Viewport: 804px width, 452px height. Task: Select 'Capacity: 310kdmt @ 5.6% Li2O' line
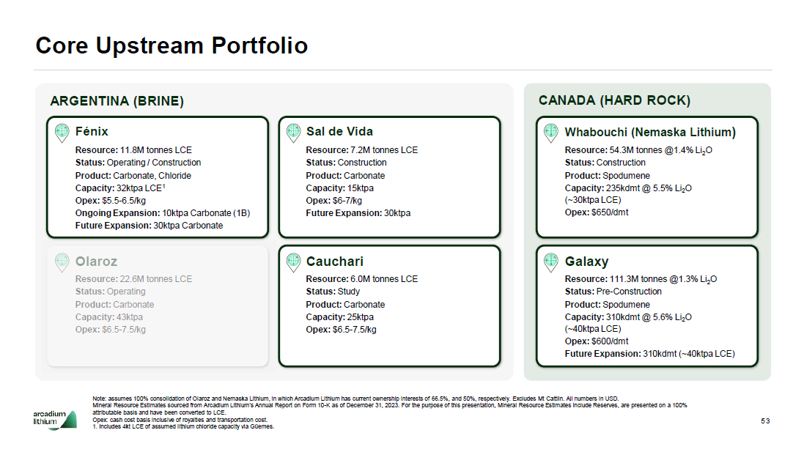tap(628, 317)
